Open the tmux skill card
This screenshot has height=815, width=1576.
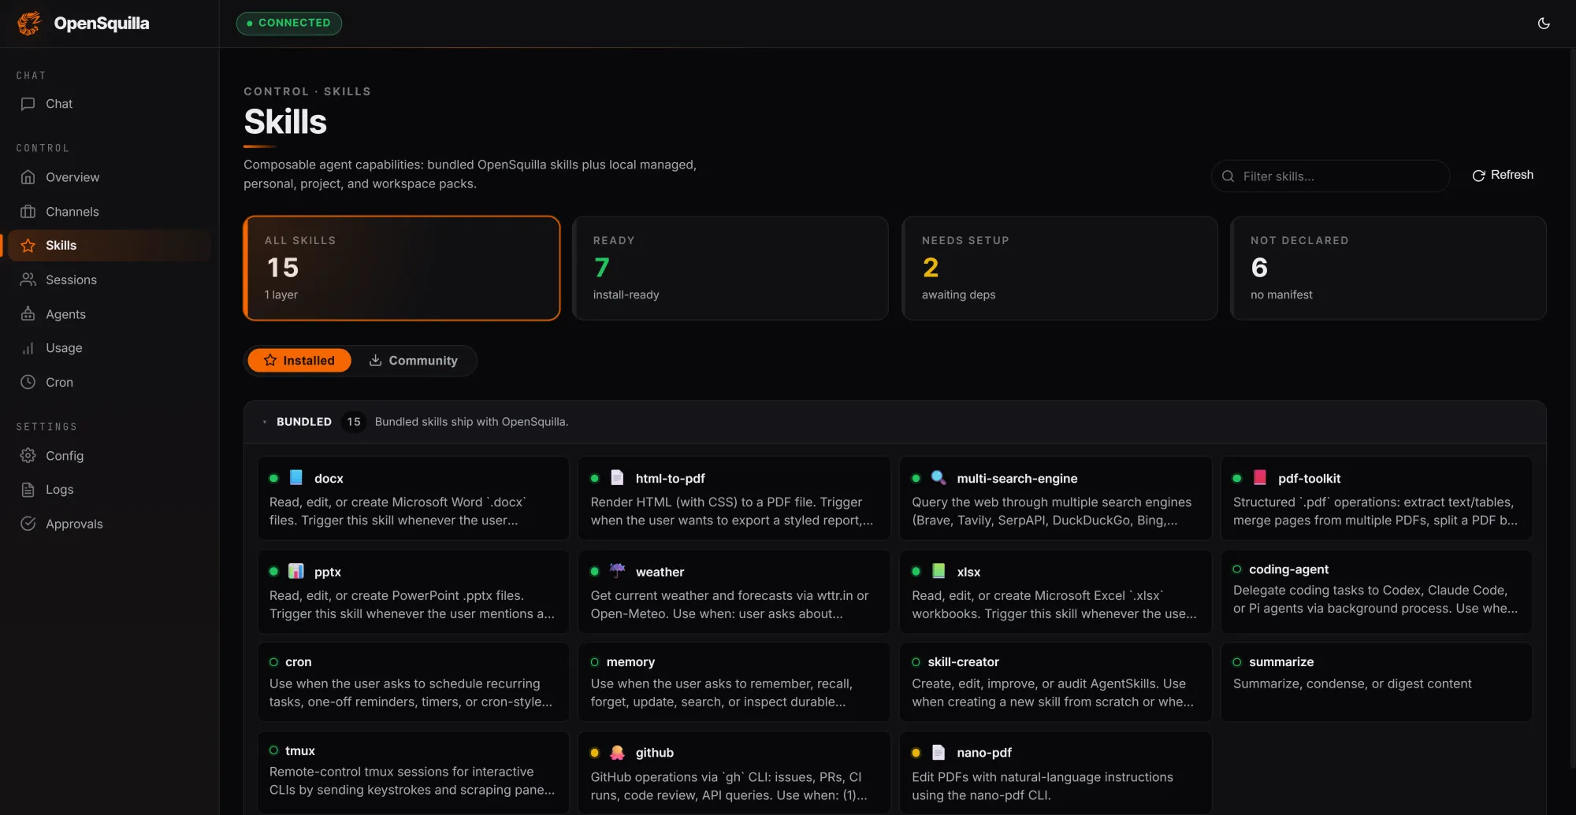point(413,772)
